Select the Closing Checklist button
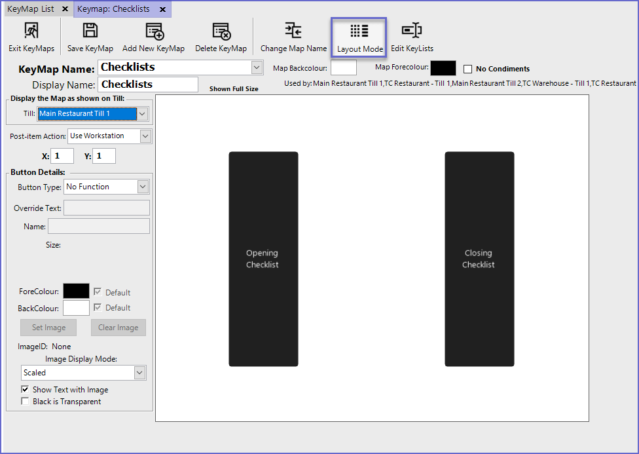639x454 pixels. coord(479,259)
